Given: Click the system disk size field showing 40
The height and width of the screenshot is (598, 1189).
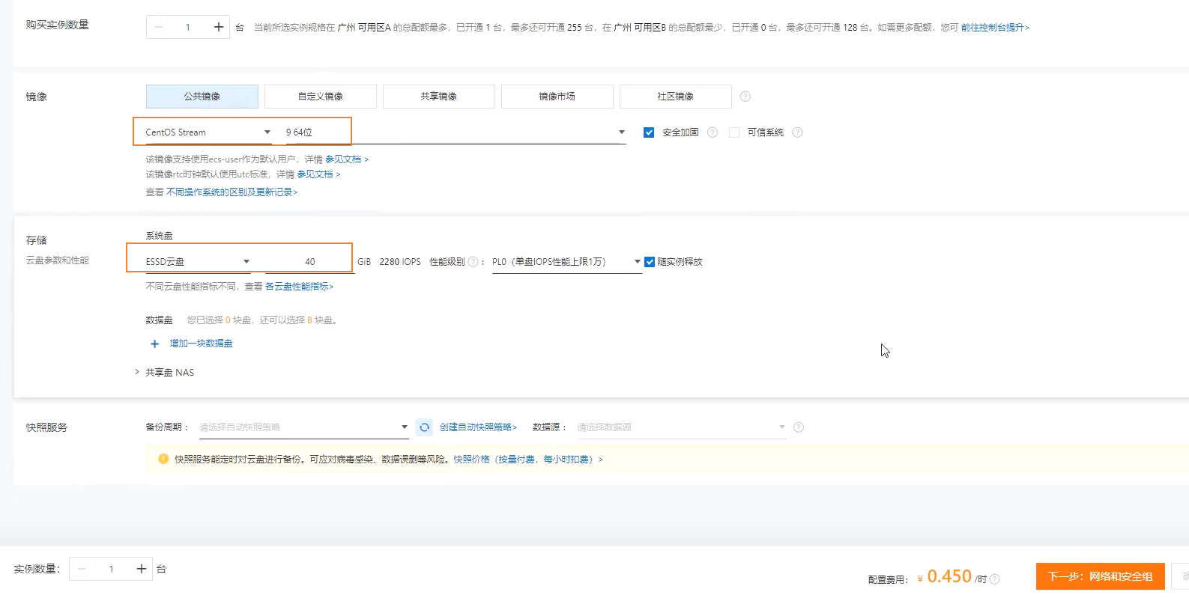Looking at the screenshot, I should click(x=309, y=262).
